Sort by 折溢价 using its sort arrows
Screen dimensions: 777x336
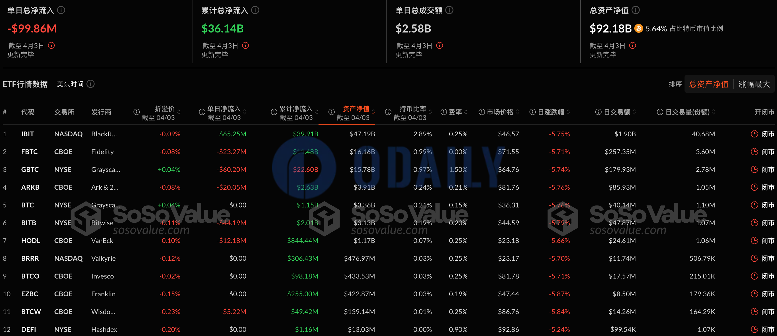pyautogui.click(x=179, y=112)
